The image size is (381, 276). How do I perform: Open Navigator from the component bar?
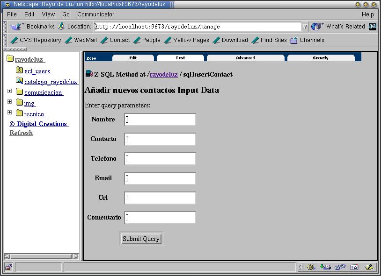[x=310, y=267]
